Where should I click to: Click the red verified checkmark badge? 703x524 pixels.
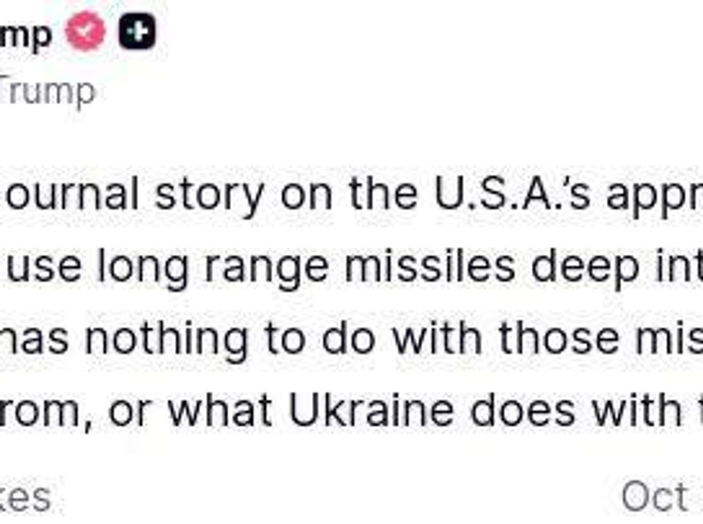[x=85, y=32]
